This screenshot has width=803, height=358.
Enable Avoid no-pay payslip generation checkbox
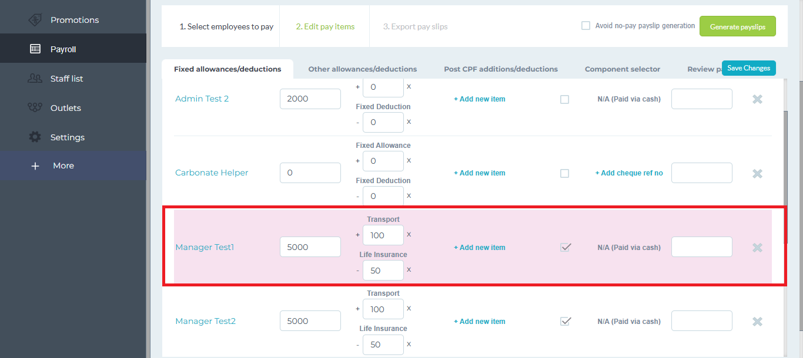pos(585,26)
